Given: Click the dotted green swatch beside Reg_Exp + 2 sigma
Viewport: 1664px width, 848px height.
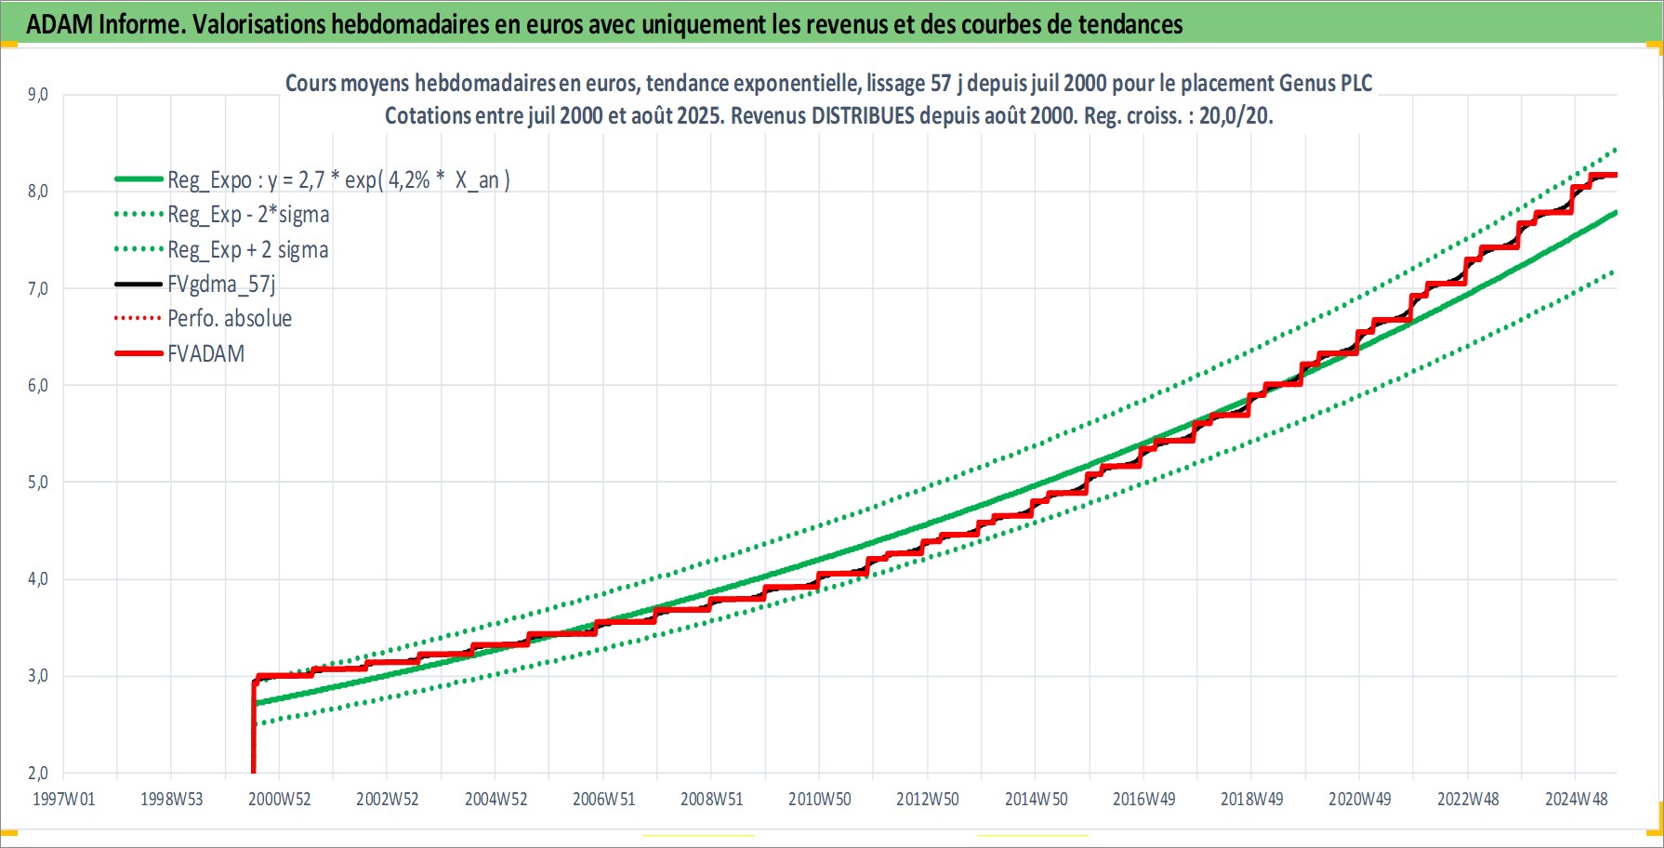Looking at the screenshot, I should [x=139, y=250].
